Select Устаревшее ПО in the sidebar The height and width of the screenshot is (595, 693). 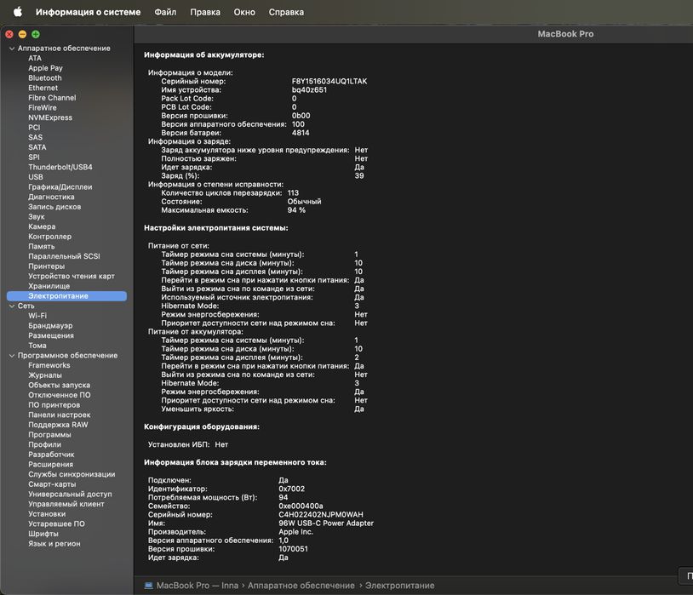(x=56, y=523)
